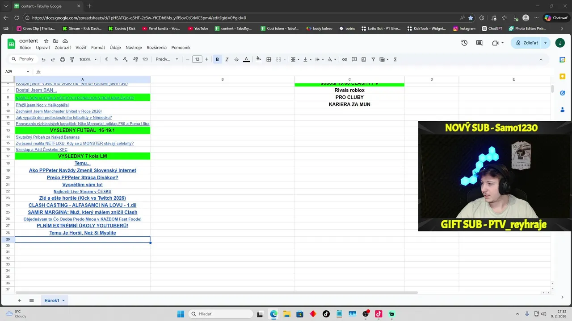Screen dimensions: 572x321
Task: Activate the paint format roller tool
Action: pos(71,59)
